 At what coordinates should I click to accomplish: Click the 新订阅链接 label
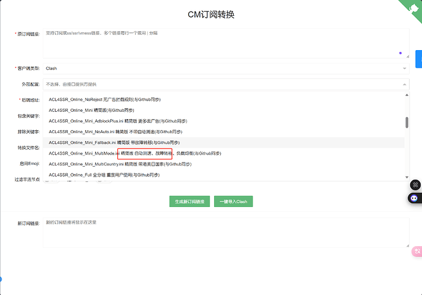[29, 224]
